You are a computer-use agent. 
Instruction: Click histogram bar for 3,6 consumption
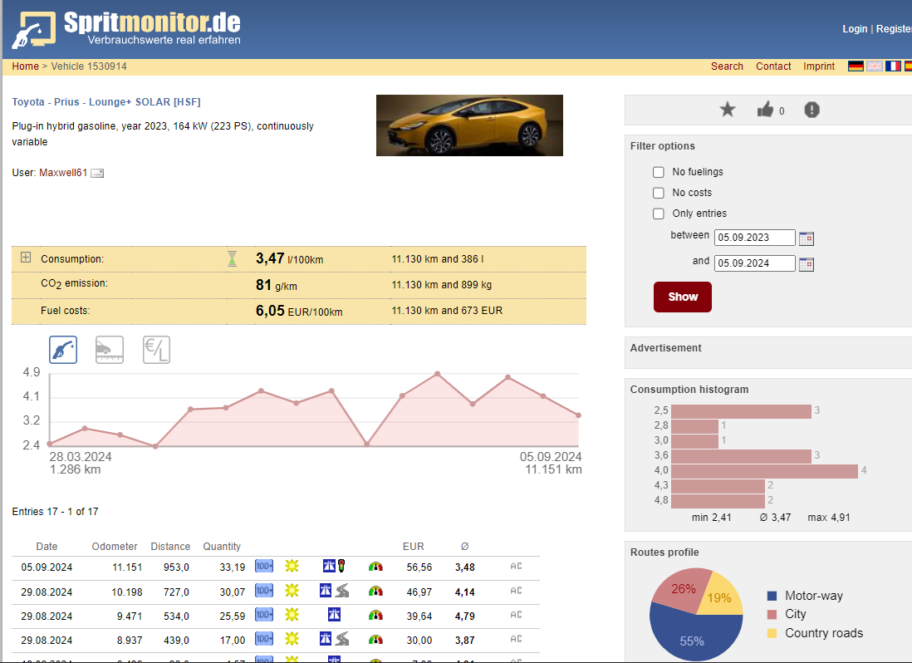pyautogui.click(x=741, y=456)
